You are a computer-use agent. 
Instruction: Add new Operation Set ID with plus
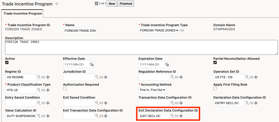click(256, 77)
